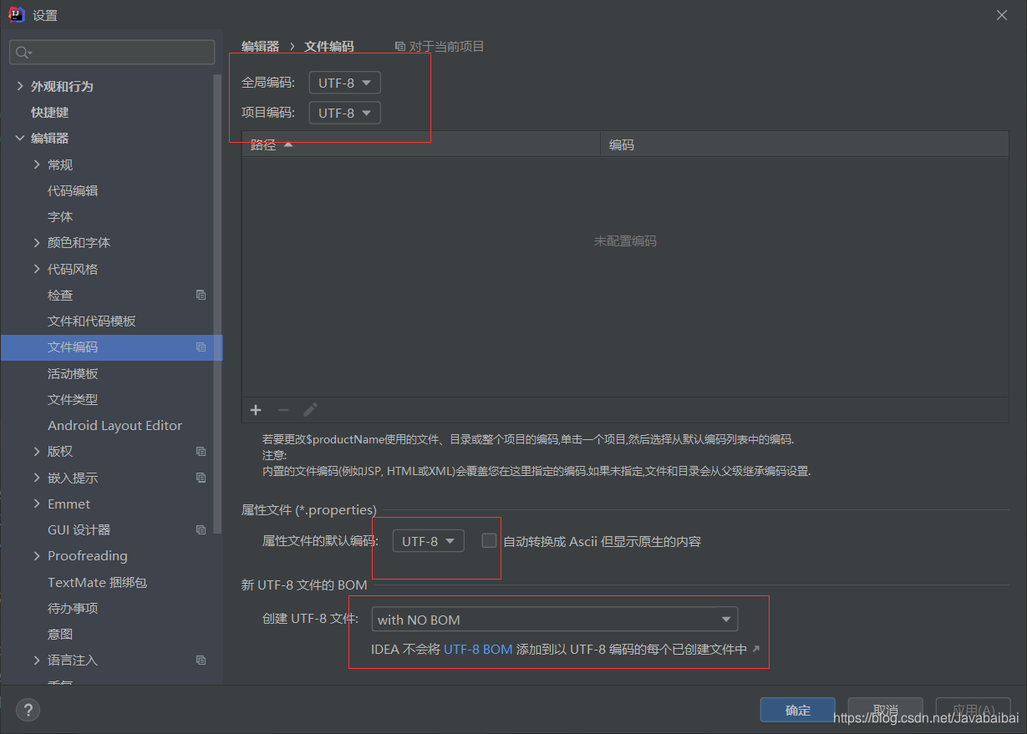1027x734 pixels.
Task: Click the 确定 button
Action: [x=796, y=710]
